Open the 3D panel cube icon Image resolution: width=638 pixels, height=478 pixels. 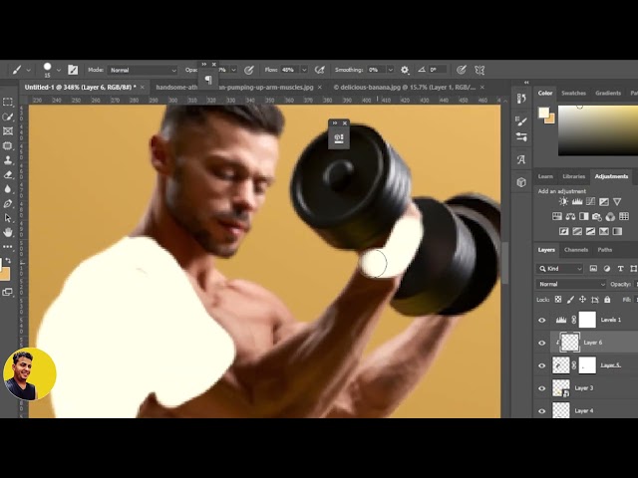521,182
